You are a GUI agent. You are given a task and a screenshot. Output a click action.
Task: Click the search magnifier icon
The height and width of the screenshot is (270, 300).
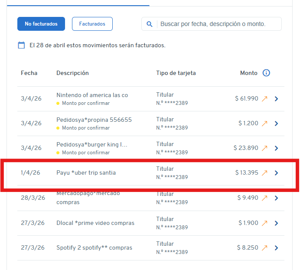click(x=150, y=24)
